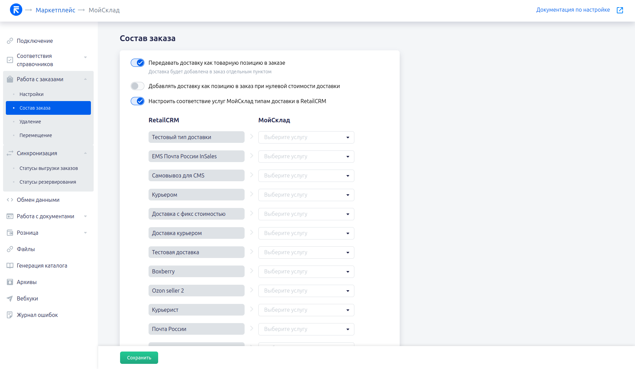
Task: Open external documentation link icon
Action: coord(620,10)
